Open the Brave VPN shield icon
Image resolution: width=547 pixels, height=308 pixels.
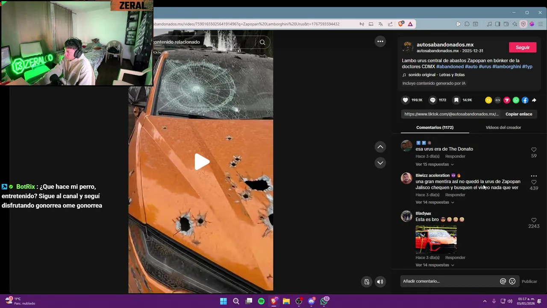[x=523, y=24]
